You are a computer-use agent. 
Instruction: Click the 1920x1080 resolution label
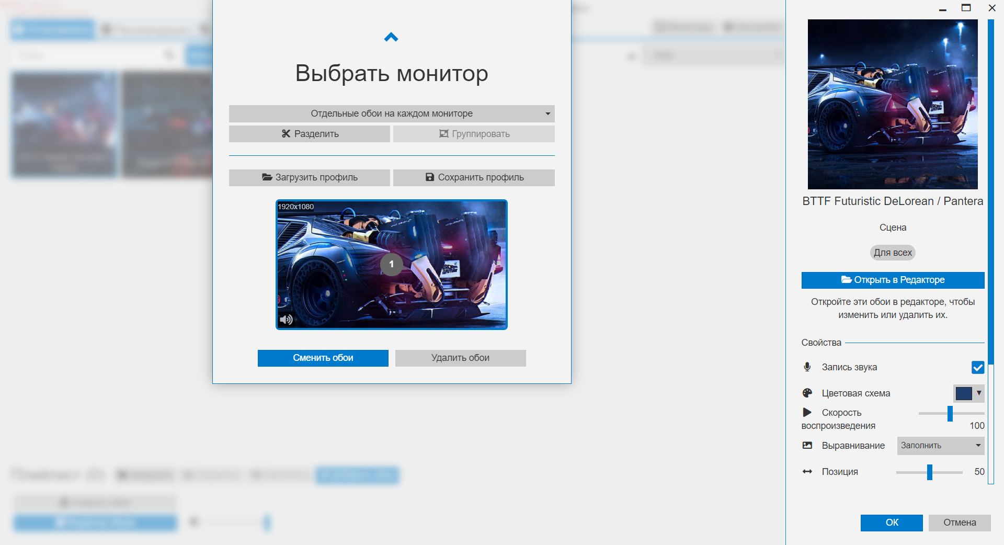pyautogui.click(x=296, y=207)
